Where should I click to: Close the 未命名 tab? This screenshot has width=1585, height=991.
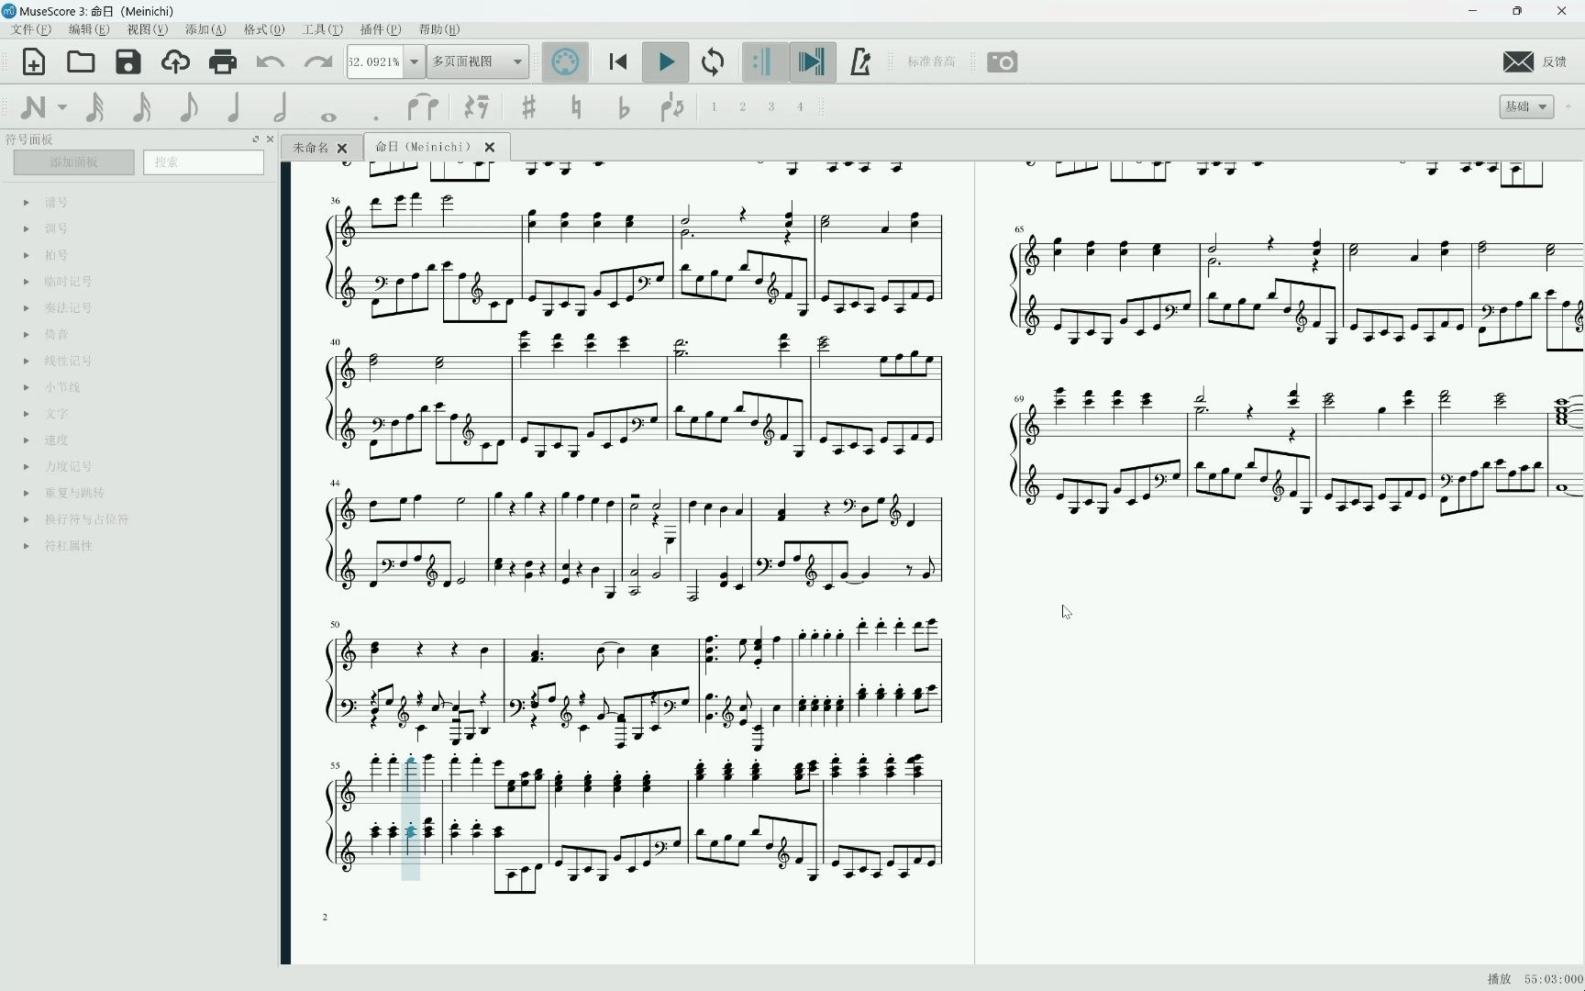[342, 148]
